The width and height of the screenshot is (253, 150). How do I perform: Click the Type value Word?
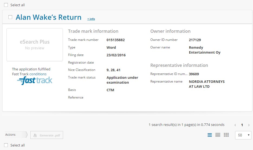click(x=111, y=48)
